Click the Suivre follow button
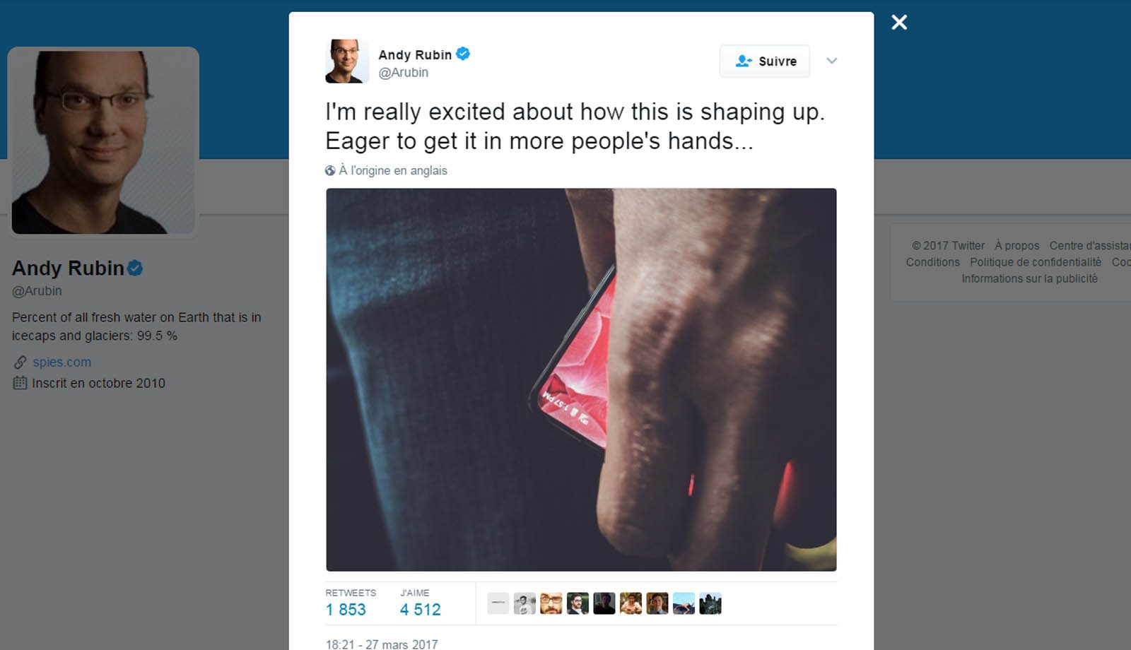Viewport: 1131px width, 650px height. tap(765, 61)
